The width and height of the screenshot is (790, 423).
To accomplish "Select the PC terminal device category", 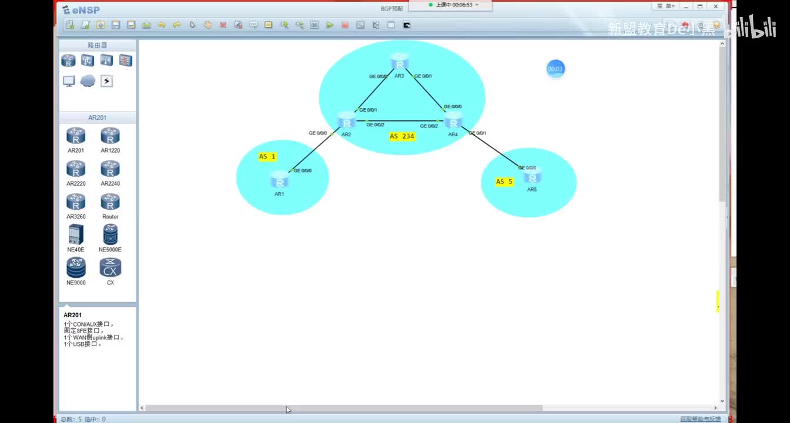I will click(69, 81).
